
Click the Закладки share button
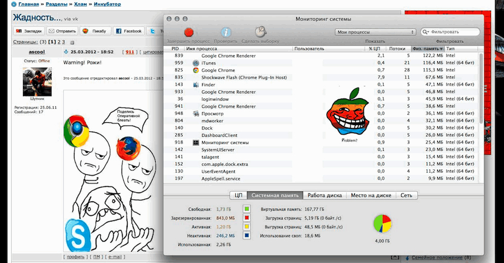pyautogui.click(x=29, y=31)
